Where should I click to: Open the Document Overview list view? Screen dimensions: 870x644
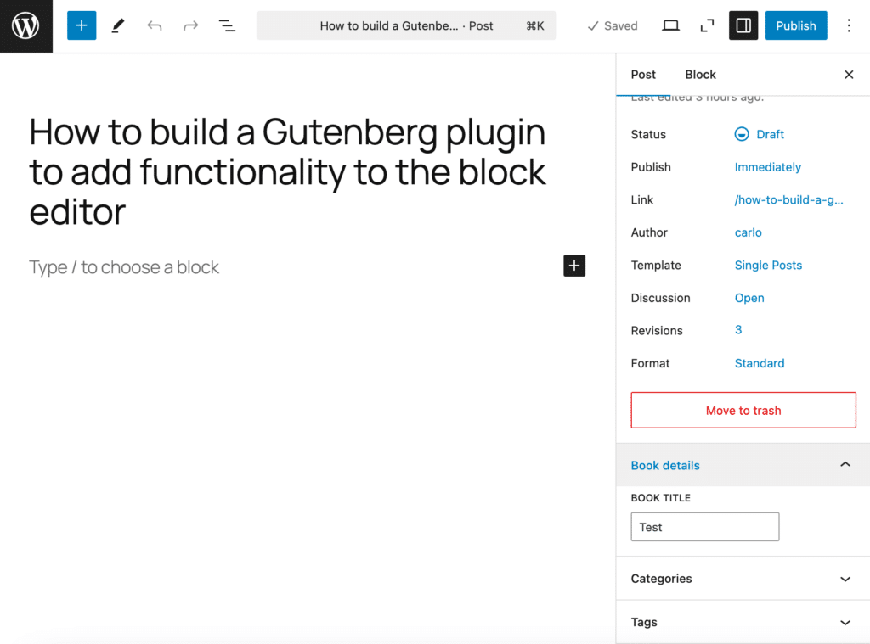click(227, 25)
